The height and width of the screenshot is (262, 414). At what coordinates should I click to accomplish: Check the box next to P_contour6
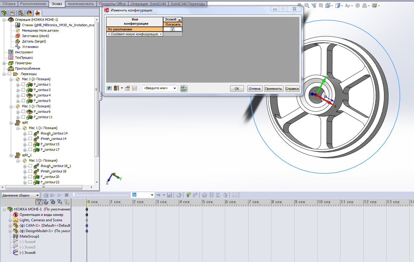click(x=23, y=112)
